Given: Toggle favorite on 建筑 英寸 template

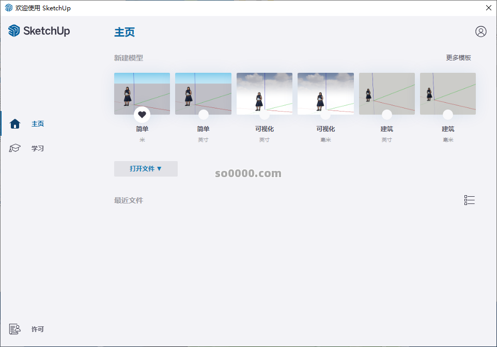Looking at the screenshot, I should point(386,115).
